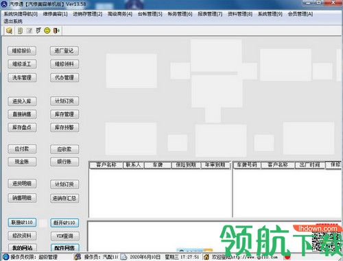Sort by 客户名称 column in left table
The height and width of the screenshot is (261, 343).
click(x=106, y=165)
